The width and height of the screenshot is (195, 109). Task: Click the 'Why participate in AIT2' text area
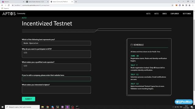click(56, 54)
